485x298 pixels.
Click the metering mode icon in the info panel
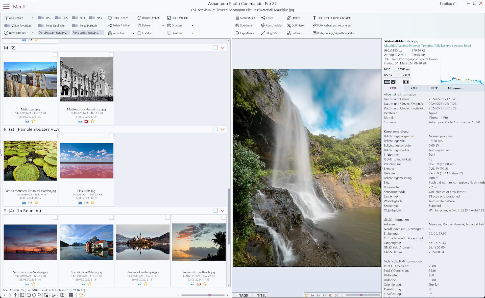(406, 82)
